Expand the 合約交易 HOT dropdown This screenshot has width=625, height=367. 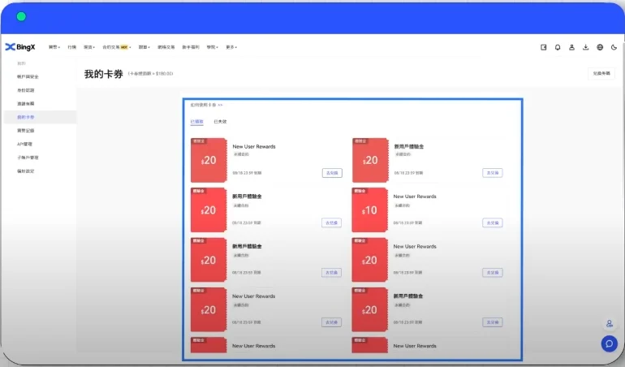coord(116,47)
